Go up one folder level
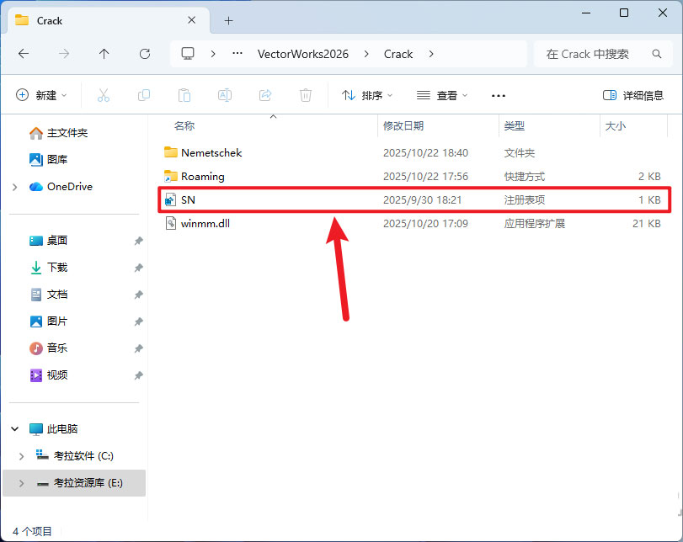The image size is (683, 542). [104, 54]
